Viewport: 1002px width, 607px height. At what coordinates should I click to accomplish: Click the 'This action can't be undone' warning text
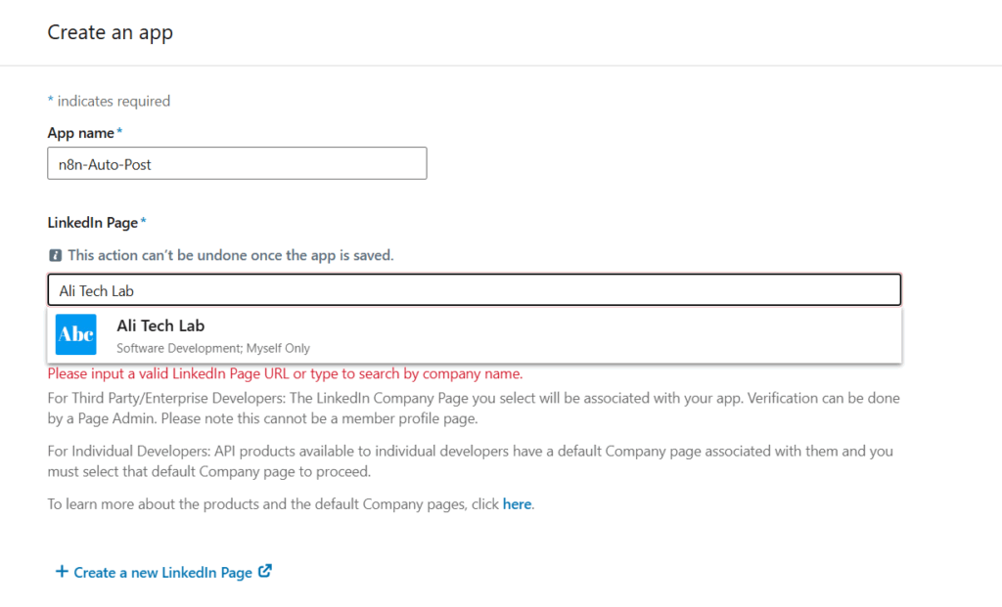tap(230, 255)
